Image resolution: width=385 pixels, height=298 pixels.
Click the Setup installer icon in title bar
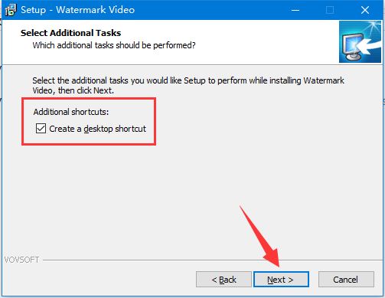[x=11, y=10]
